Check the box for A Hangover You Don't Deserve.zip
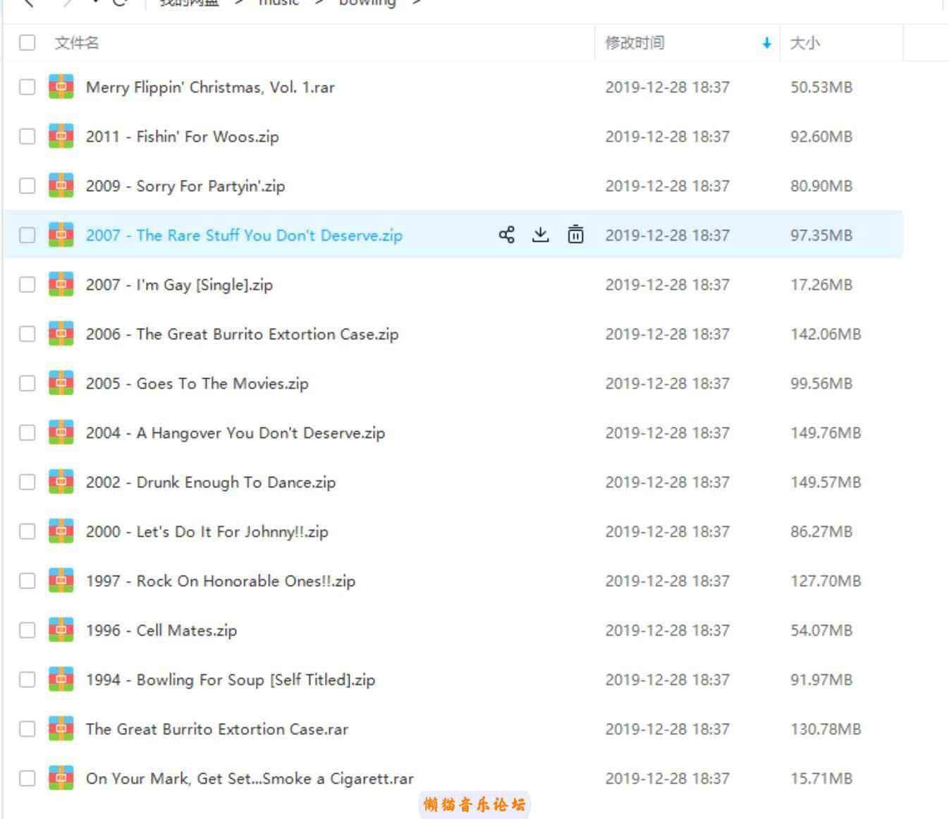The height and width of the screenshot is (819, 949). pyautogui.click(x=27, y=432)
